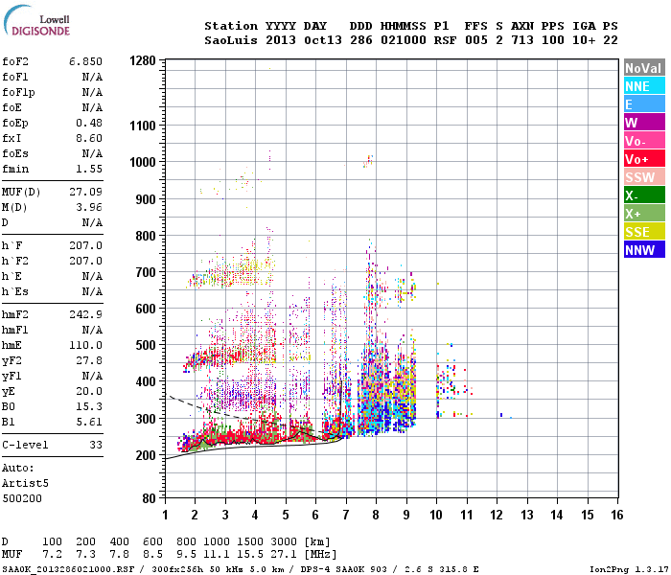The height and width of the screenshot is (575, 671).
Task: Click the yE value 20.0
Action: 89,391
